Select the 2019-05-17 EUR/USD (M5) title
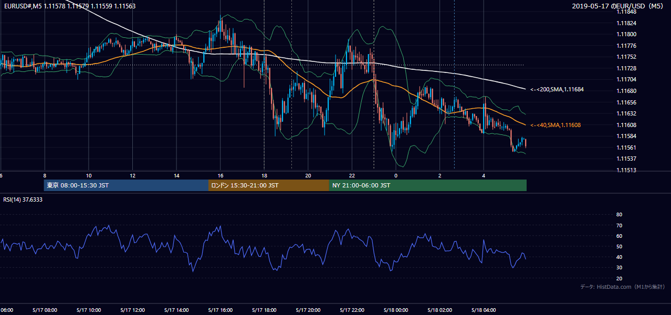Image resolution: width=671 pixels, height=315 pixels. pyautogui.click(x=618, y=6)
